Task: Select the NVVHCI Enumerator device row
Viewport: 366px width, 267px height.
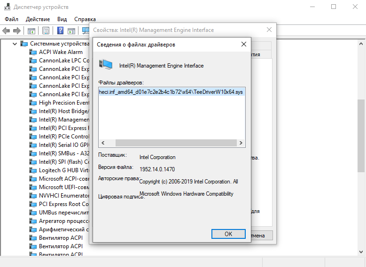Action: click(x=64, y=196)
